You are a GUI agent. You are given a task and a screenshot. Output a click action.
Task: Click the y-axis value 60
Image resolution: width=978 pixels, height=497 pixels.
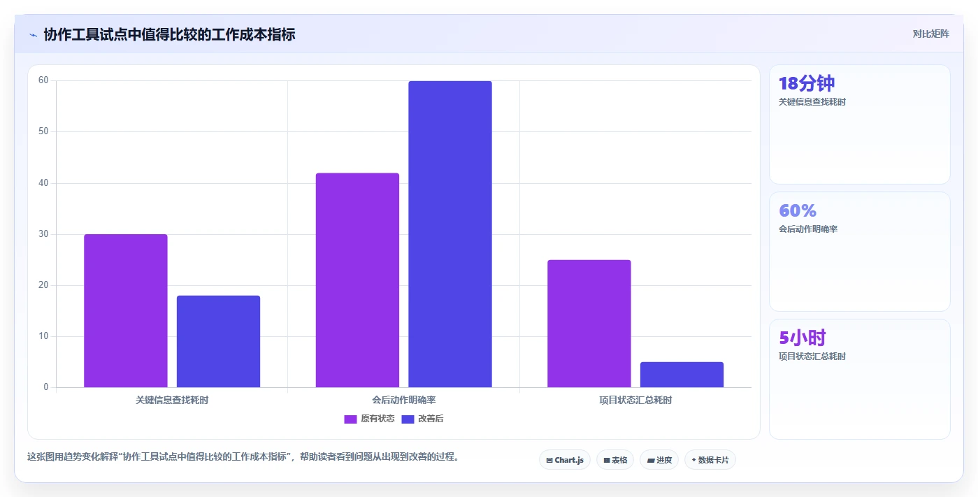coord(43,80)
